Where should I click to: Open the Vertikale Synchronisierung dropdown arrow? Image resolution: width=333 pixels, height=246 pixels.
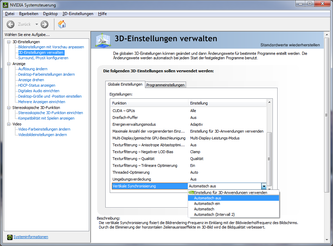(x=264, y=186)
